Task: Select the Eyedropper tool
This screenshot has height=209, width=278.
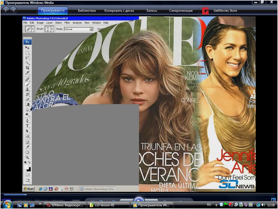Action: pos(27,147)
